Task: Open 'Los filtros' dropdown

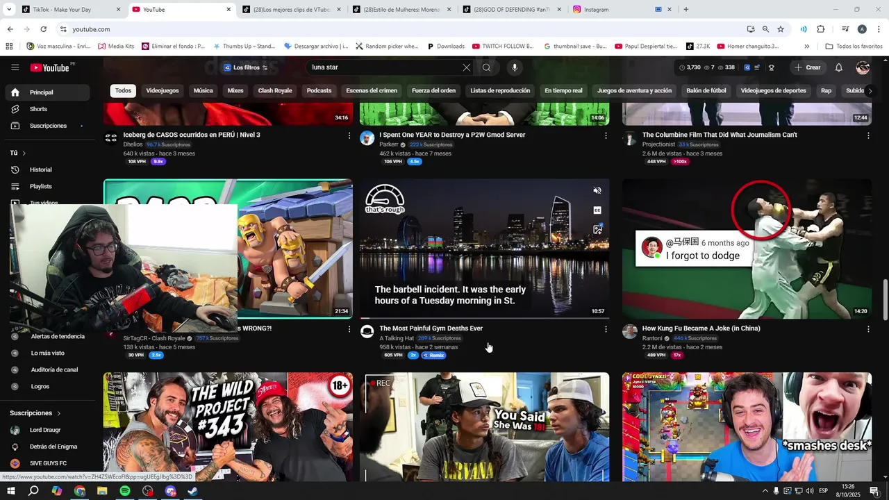Action: coord(246,67)
